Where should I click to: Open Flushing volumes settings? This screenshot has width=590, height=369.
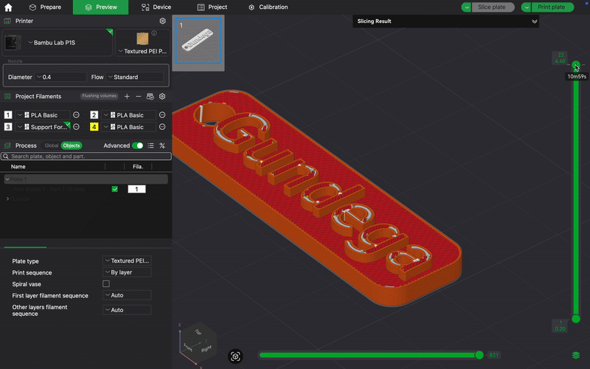tap(100, 96)
